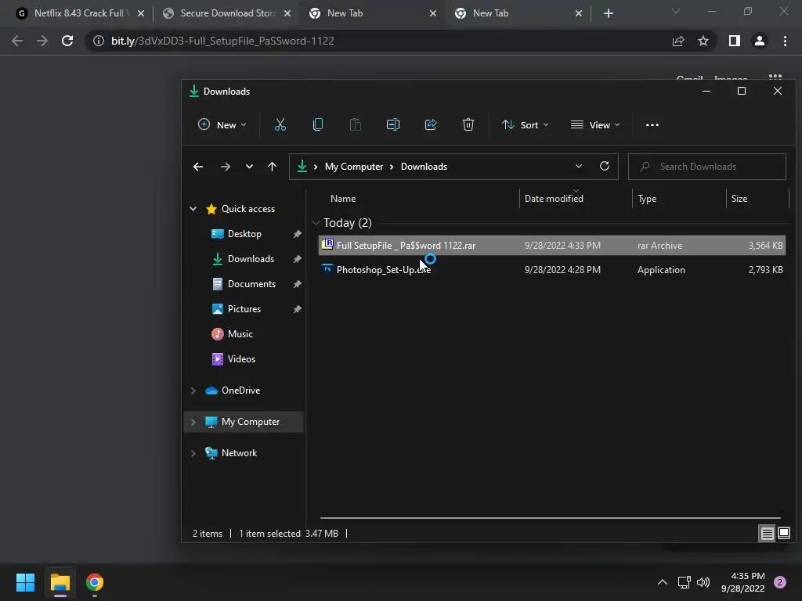802x601 pixels.
Task: Click File Explorer taskbar icon
Action: 60,582
